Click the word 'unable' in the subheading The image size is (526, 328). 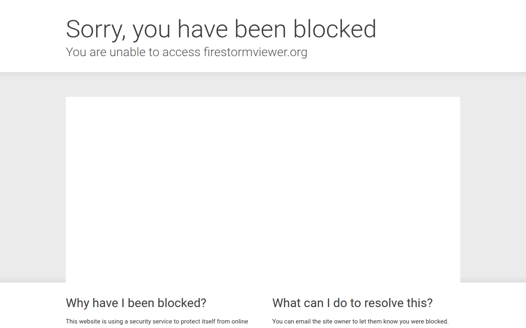(127, 52)
